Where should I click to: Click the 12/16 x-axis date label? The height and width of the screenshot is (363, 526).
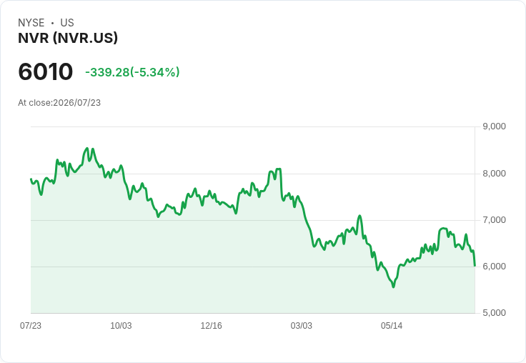[x=211, y=326]
